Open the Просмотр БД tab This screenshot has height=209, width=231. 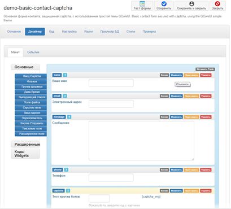click(110, 32)
